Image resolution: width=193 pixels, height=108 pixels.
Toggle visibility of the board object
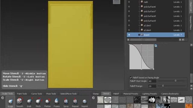click(x=129, y=35)
